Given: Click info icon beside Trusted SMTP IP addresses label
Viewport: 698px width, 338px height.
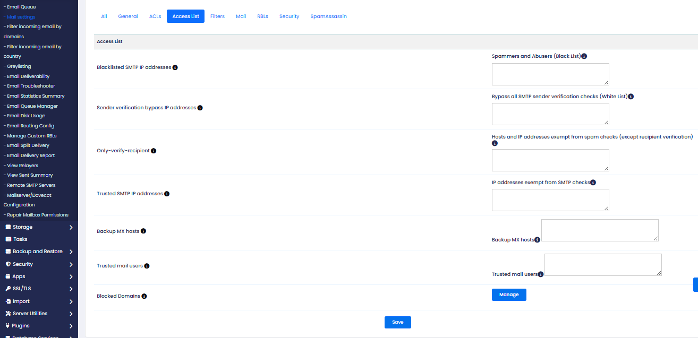Looking at the screenshot, I should pos(167,194).
